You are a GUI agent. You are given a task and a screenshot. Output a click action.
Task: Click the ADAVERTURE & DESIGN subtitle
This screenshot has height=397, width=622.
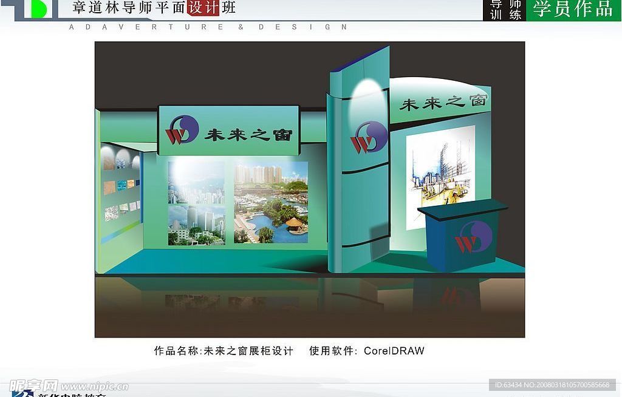click(208, 27)
